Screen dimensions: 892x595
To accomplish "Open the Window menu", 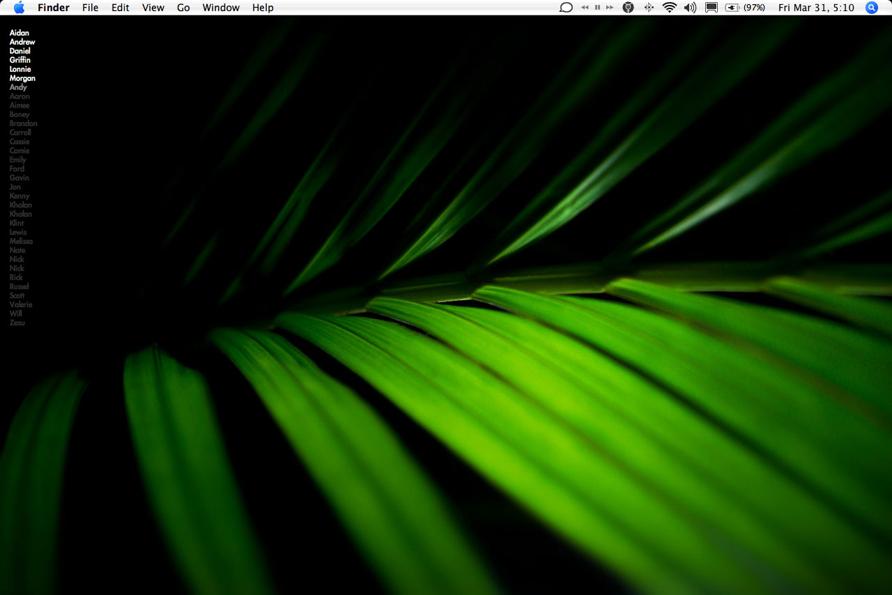I will tap(221, 8).
